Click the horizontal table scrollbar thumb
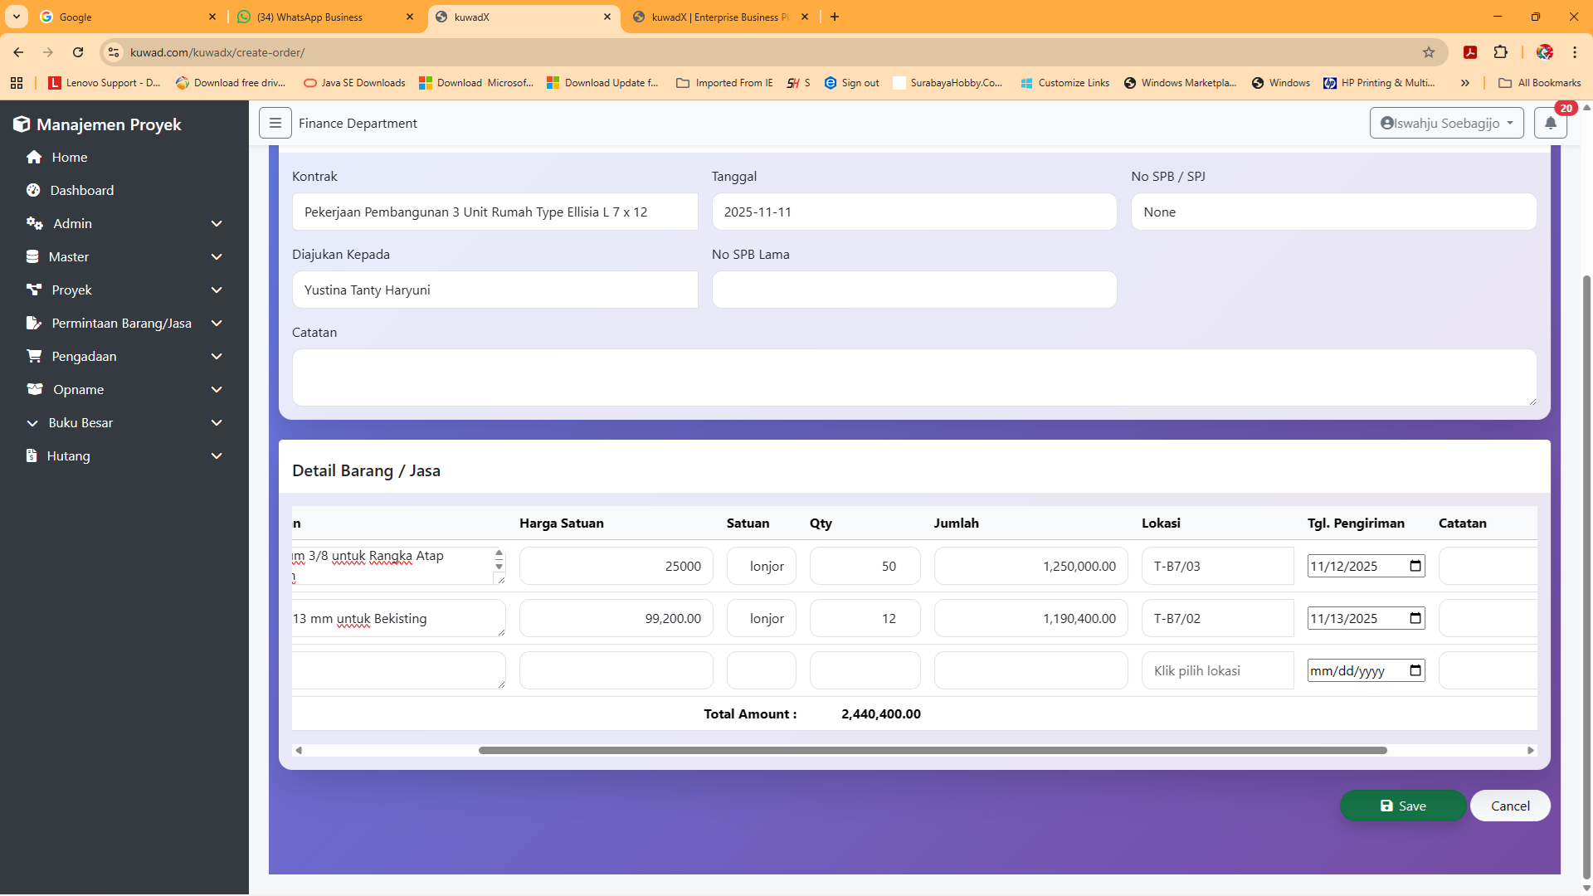1593x896 pixels. tap(932, 750)
